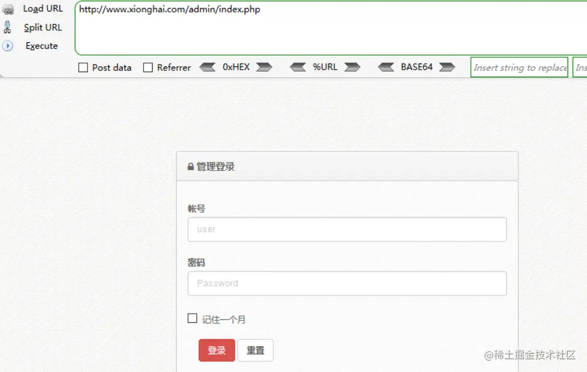Click the red 登录 login button
The image size is (587, 372).
pos(217,350)
